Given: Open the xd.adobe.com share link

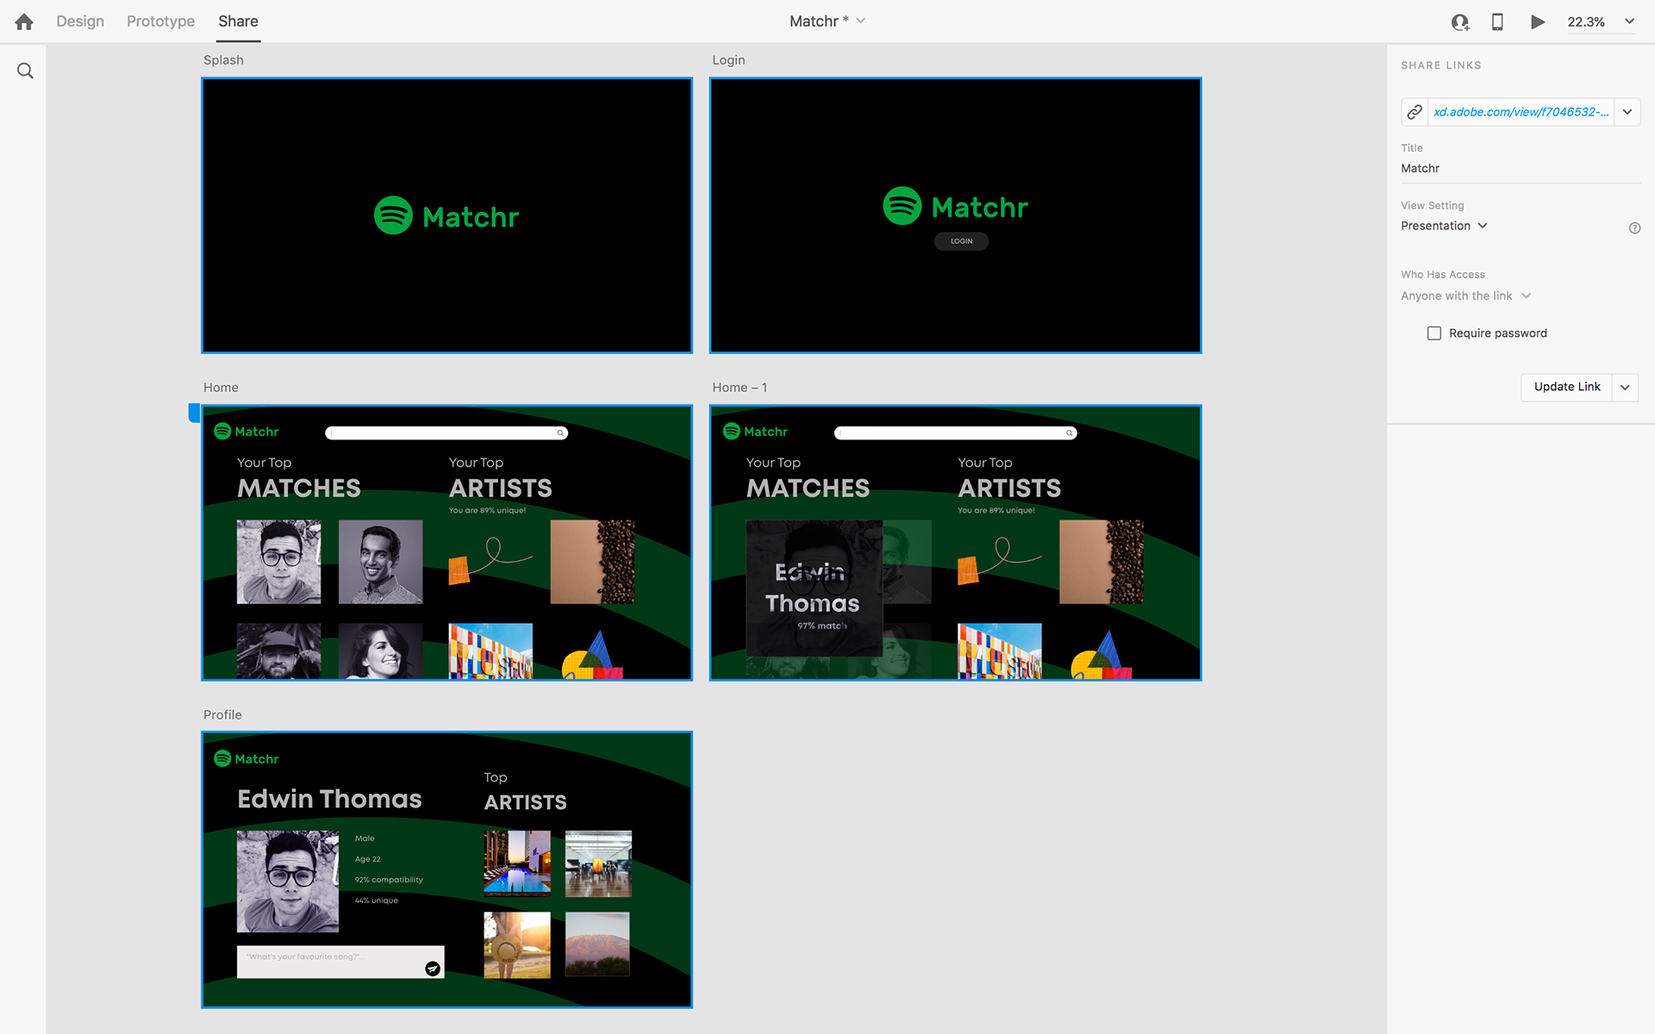Looking at the screenshot, I should point(1521,112).
